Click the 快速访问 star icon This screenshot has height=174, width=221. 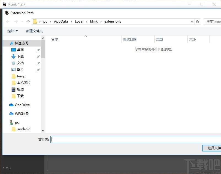[x=12, y=43]
